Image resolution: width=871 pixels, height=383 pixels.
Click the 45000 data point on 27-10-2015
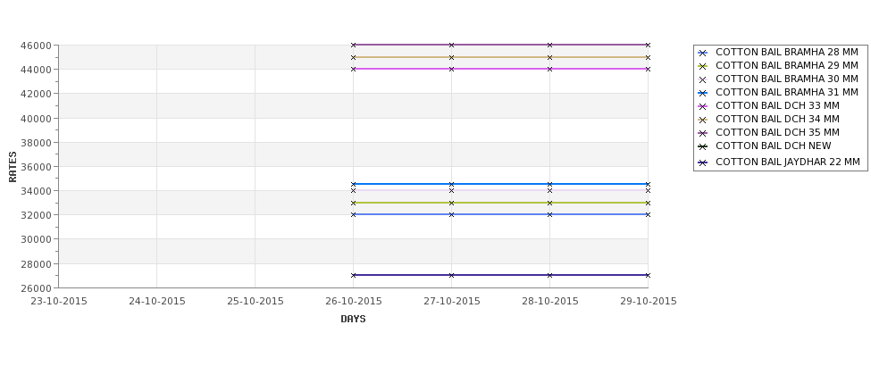(452, 57)
